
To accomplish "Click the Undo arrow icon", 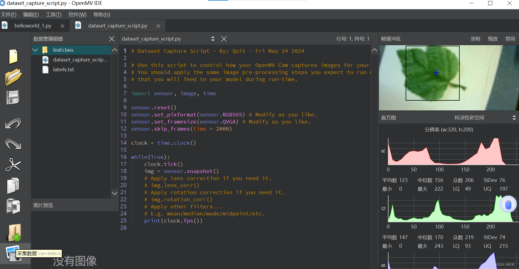I will [13, 123].
